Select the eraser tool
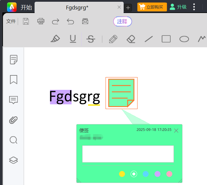Viewport: 207px width, 185px height. tap(131, 39)
